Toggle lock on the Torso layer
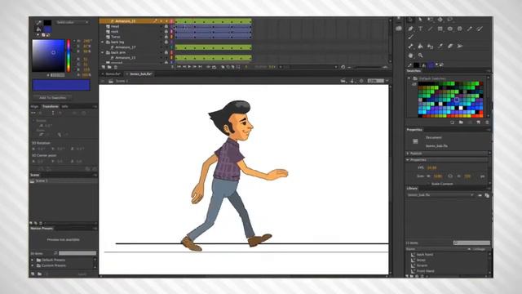The width and height of the screenshot is (522, 294). point(166,37)
